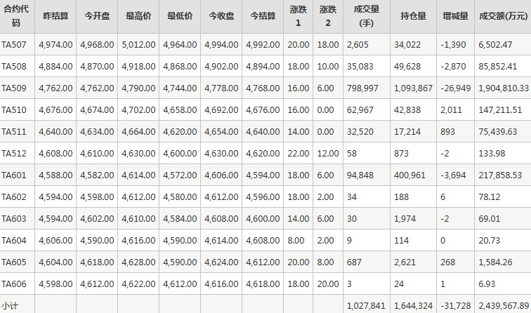The image size is (531, 313).
Task: Click the 增减量 column header
Action: click(x=455, y=16)
